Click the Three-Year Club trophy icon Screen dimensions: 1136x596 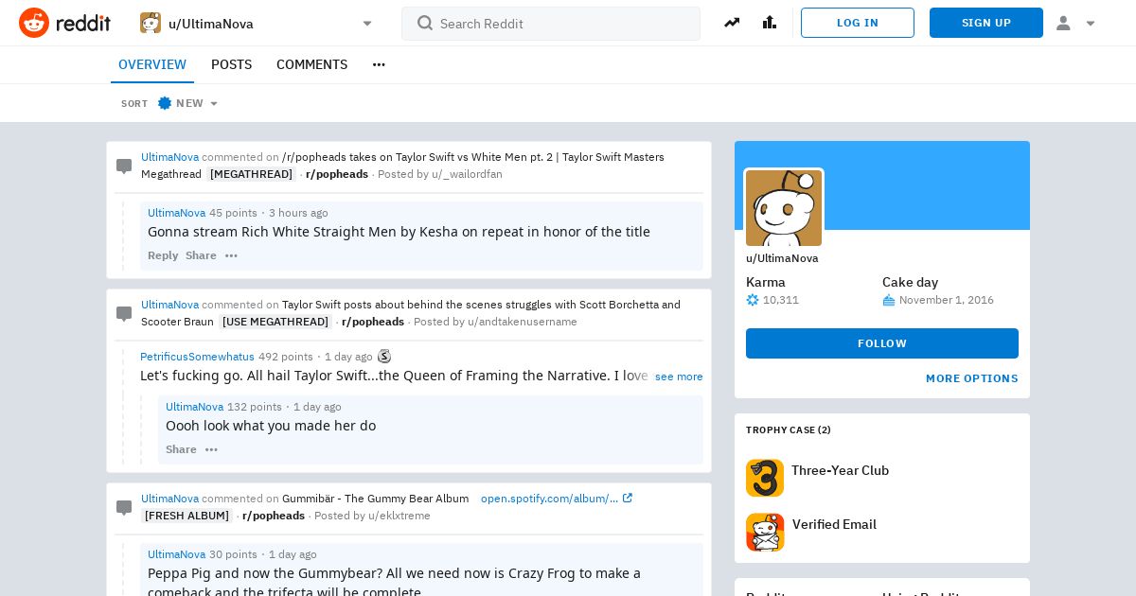point(765,478)
